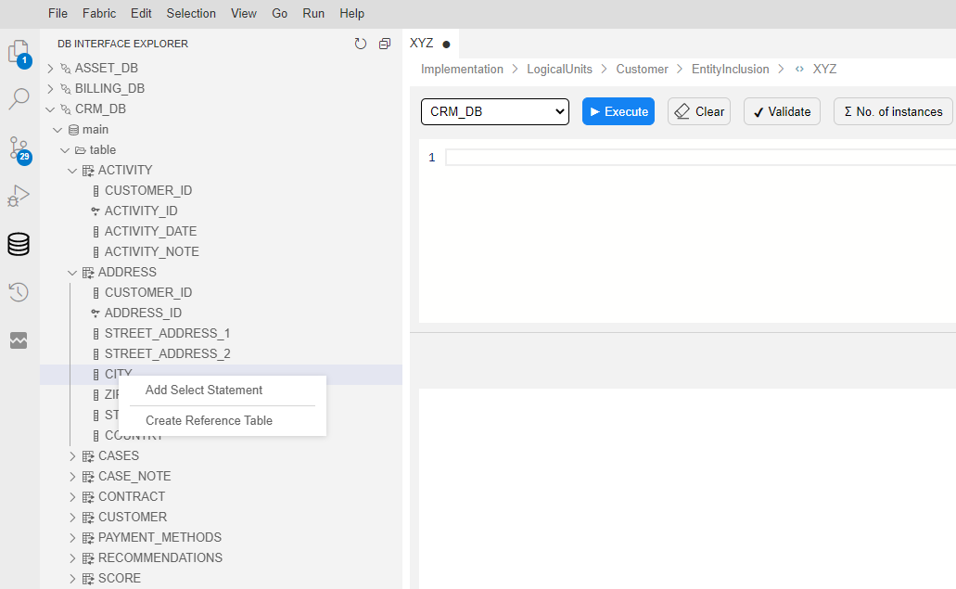Refresh the DB Interface Explorer tree

pyautogui.click(x=361, y=44)
